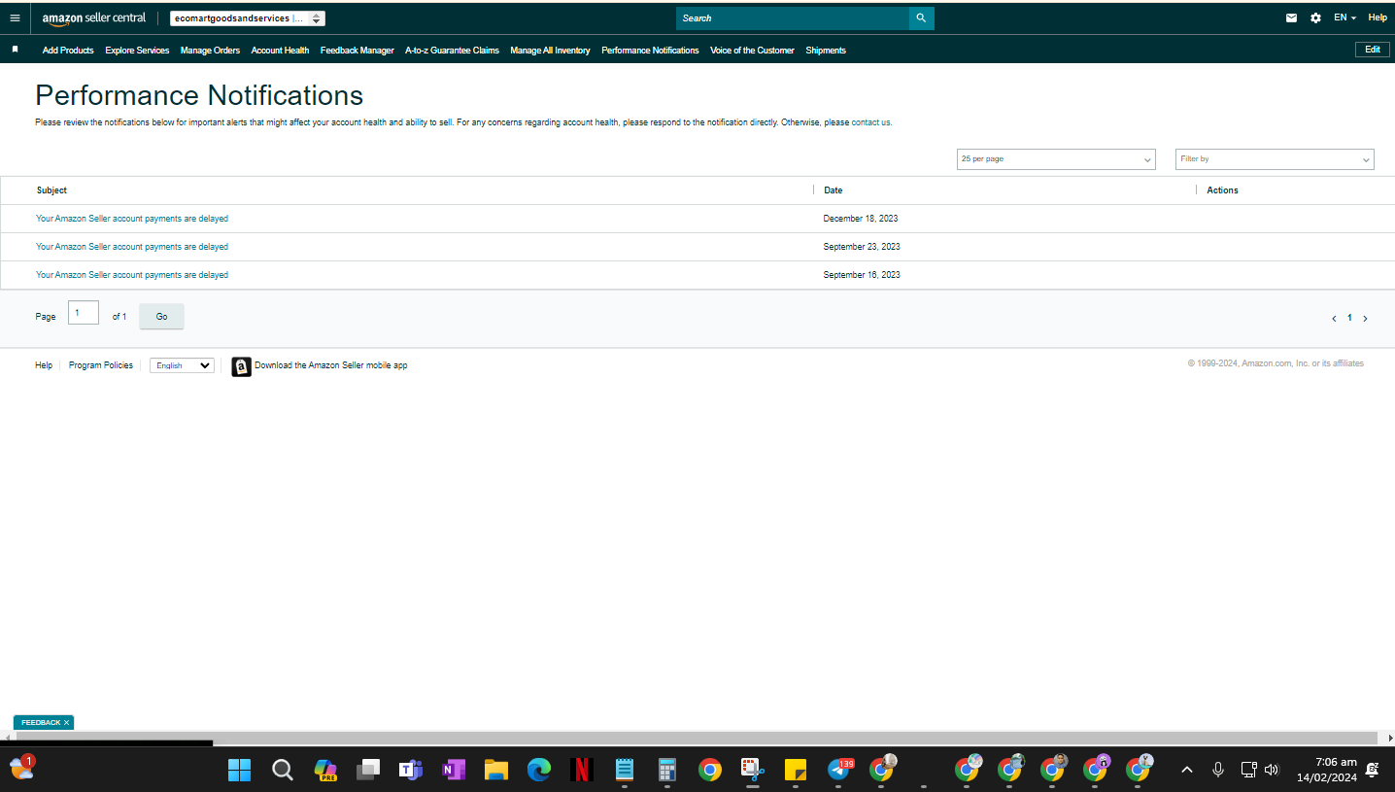Open Notepad from the taskbar
1395x792 pixels.
click(624, 771)
